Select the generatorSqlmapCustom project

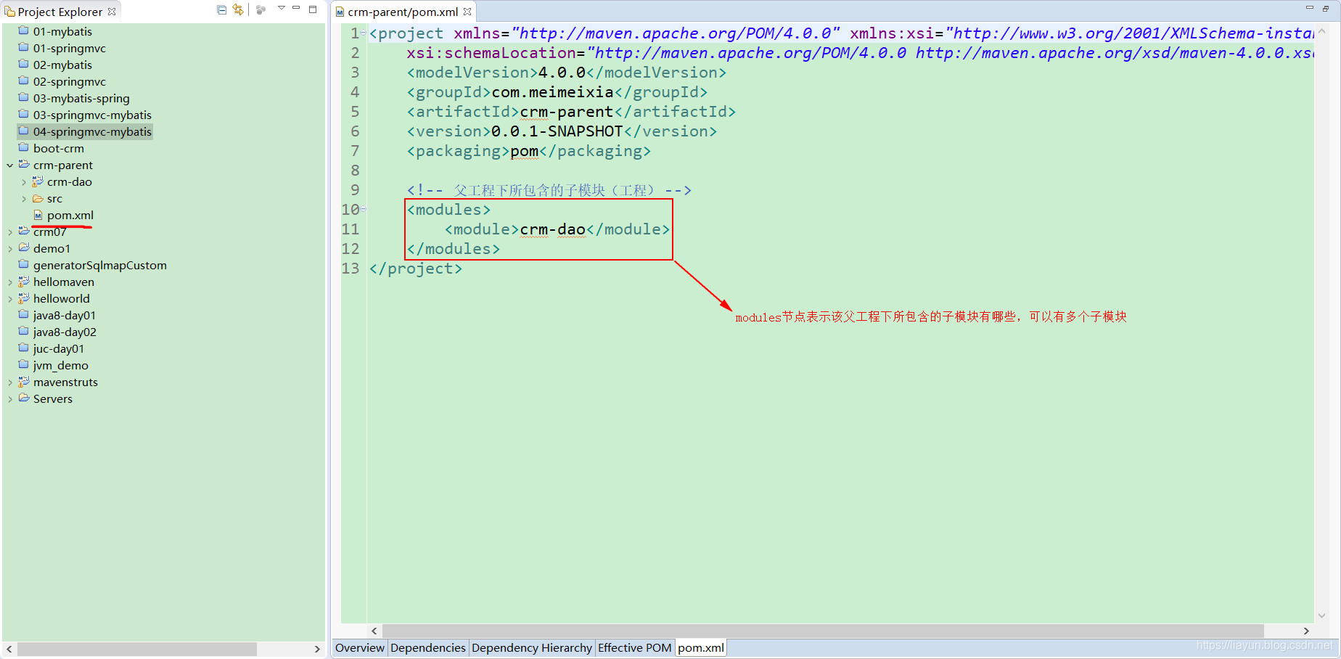(100, 265)
